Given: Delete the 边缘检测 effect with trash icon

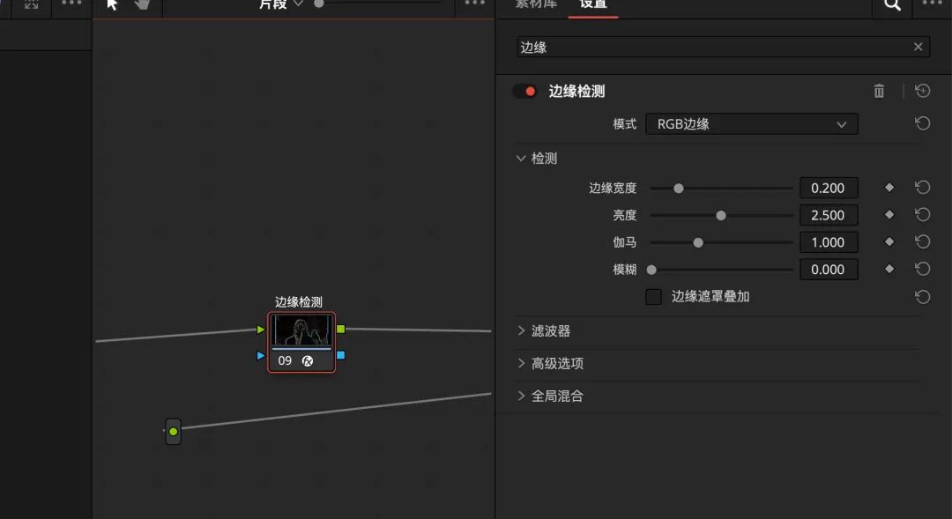Looking at the screenshot, I should point(879,91).
